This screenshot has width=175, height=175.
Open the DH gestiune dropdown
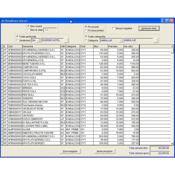coord(38,41)
